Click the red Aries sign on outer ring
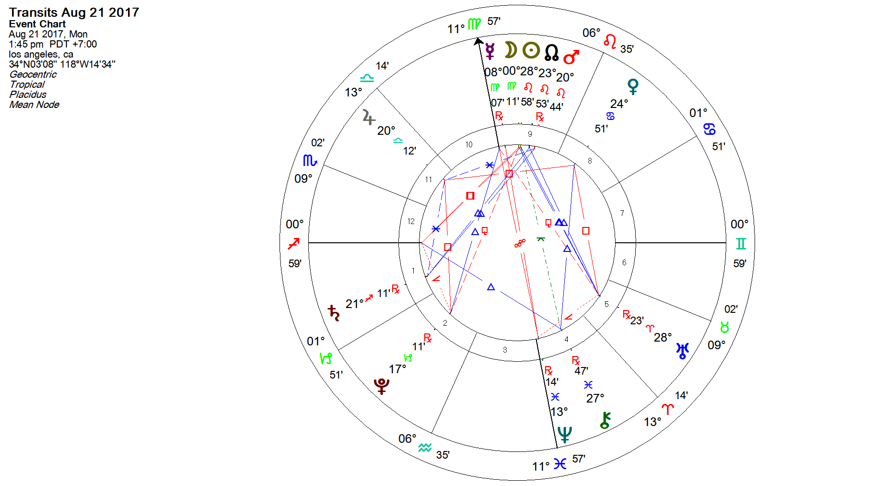This screenshot has width=873, height=486. point(668,409)
